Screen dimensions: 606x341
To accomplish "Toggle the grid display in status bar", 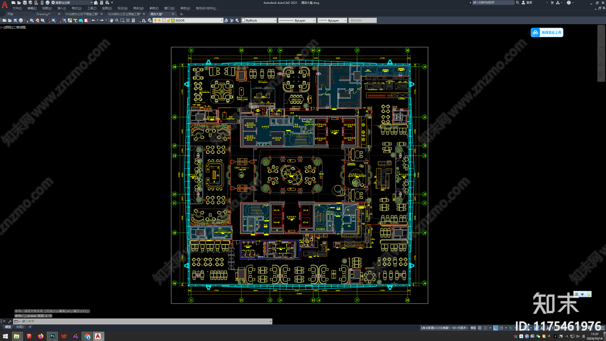I will click(479, 328).
